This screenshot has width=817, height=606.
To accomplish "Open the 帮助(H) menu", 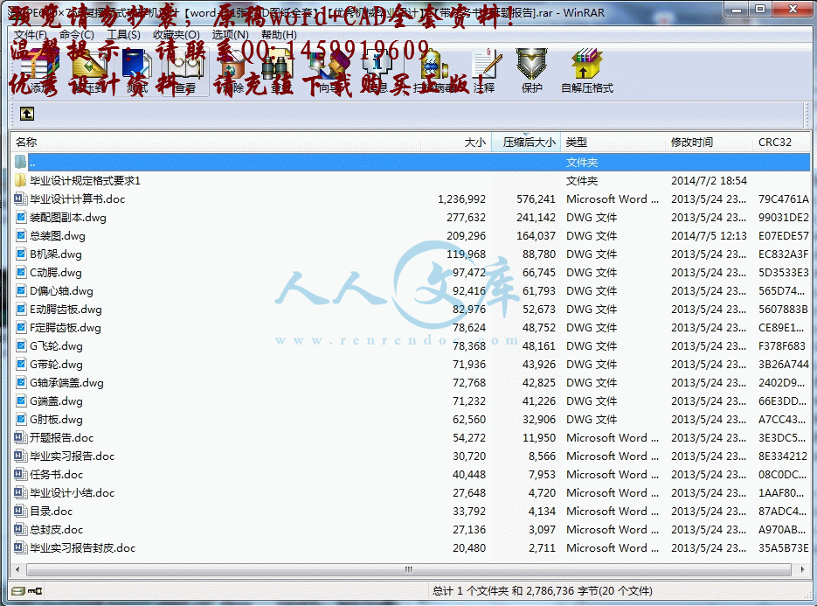I will 279,34.
